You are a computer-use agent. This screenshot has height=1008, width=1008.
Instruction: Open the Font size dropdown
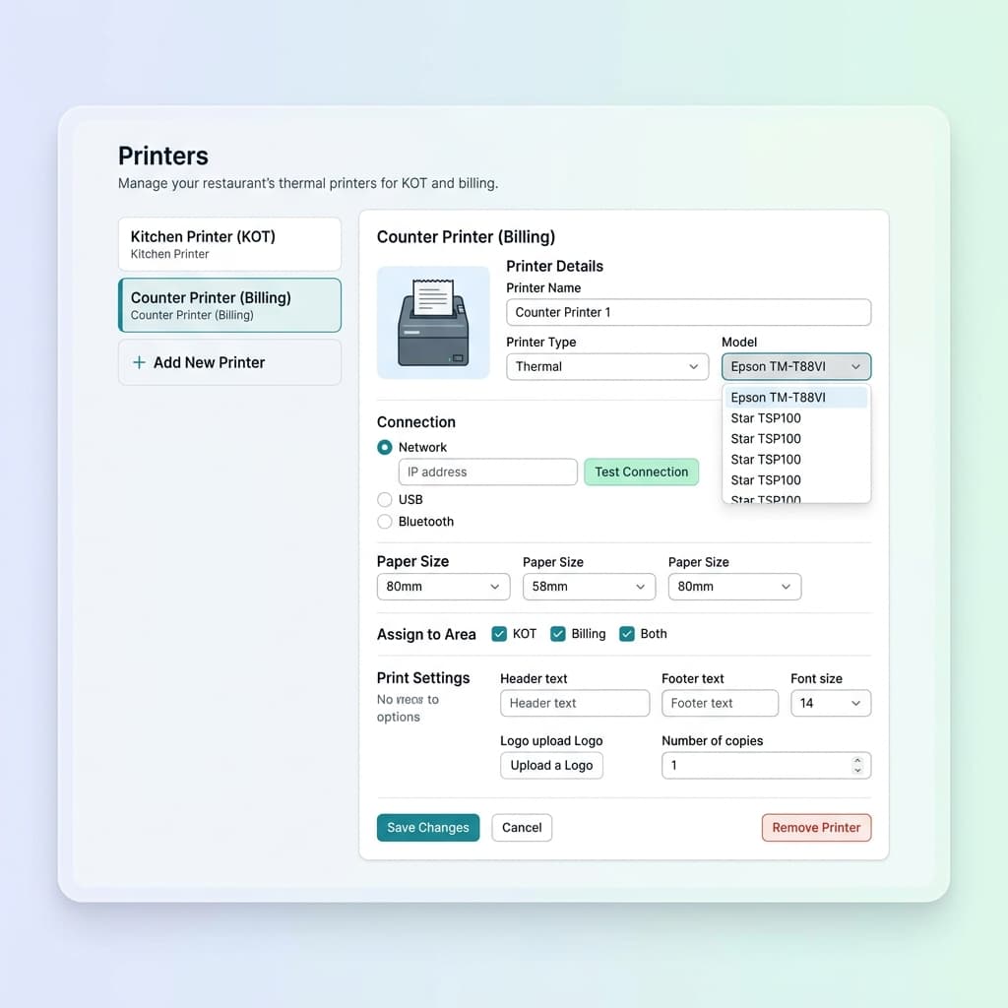tap(831, 703)
